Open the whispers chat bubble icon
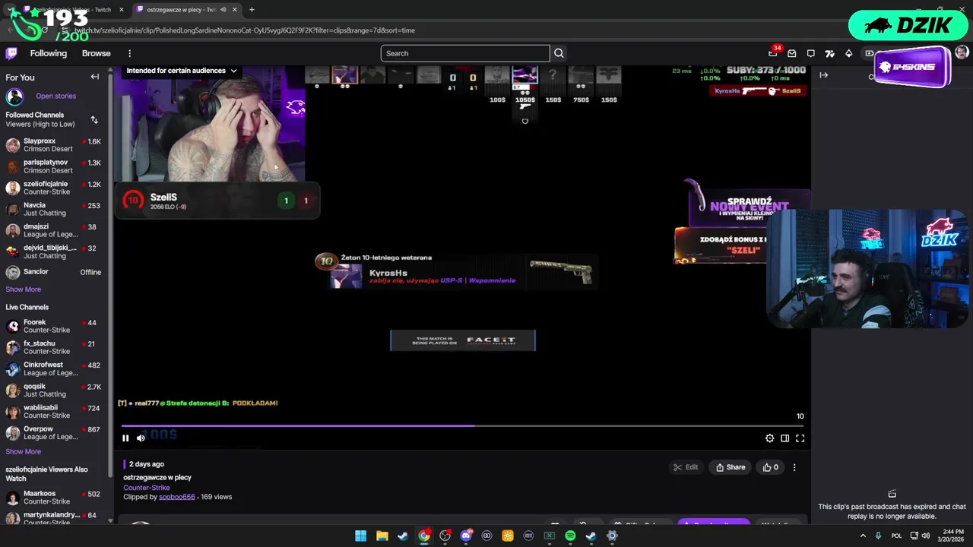This screenshot has width=973, height=547. pos(811,53)
